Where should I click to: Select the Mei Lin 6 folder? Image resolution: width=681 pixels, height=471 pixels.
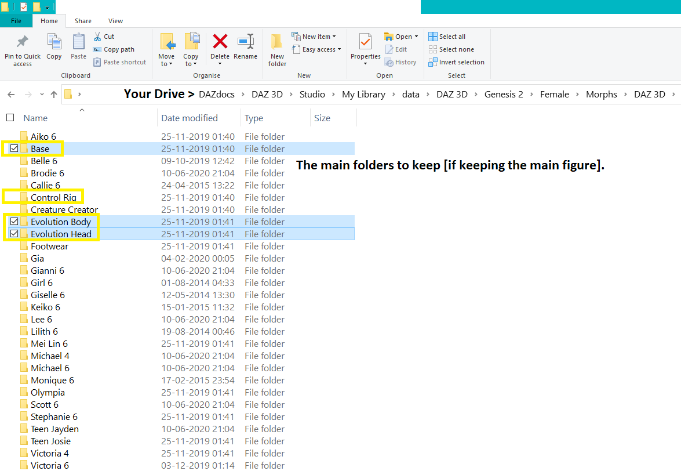(x=49, y=344)
